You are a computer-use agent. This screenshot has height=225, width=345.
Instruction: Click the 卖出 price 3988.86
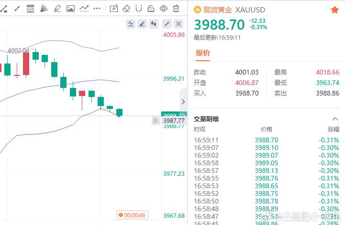point(327,93)
